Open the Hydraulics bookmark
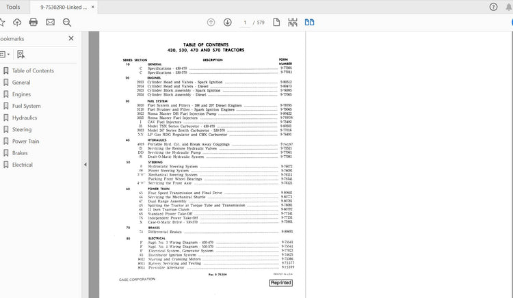Viewport: 513px width, 298px height. tap(25, 118)
